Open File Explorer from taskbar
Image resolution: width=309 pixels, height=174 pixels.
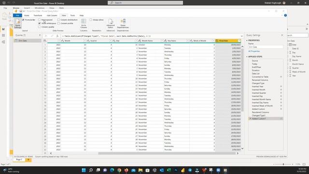tap(140, 170)
